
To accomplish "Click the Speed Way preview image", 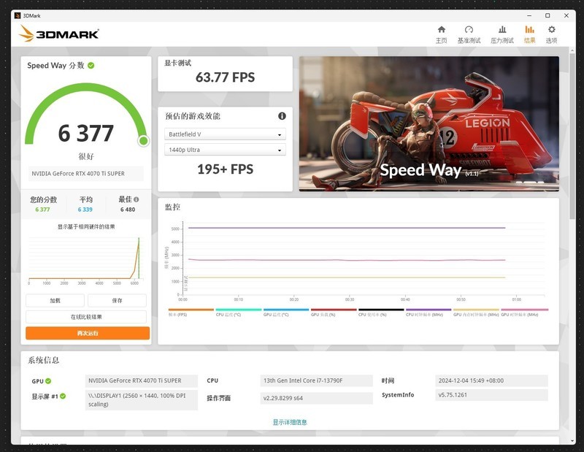I will pos(429,123).
